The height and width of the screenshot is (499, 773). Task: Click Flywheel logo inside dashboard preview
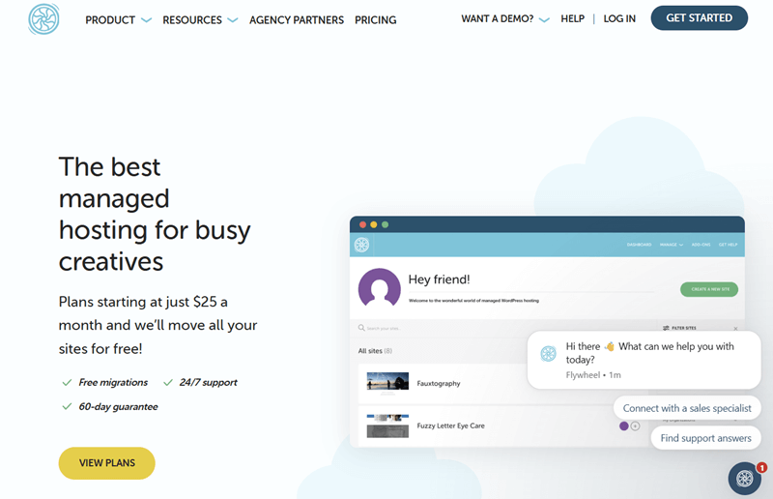361,245
